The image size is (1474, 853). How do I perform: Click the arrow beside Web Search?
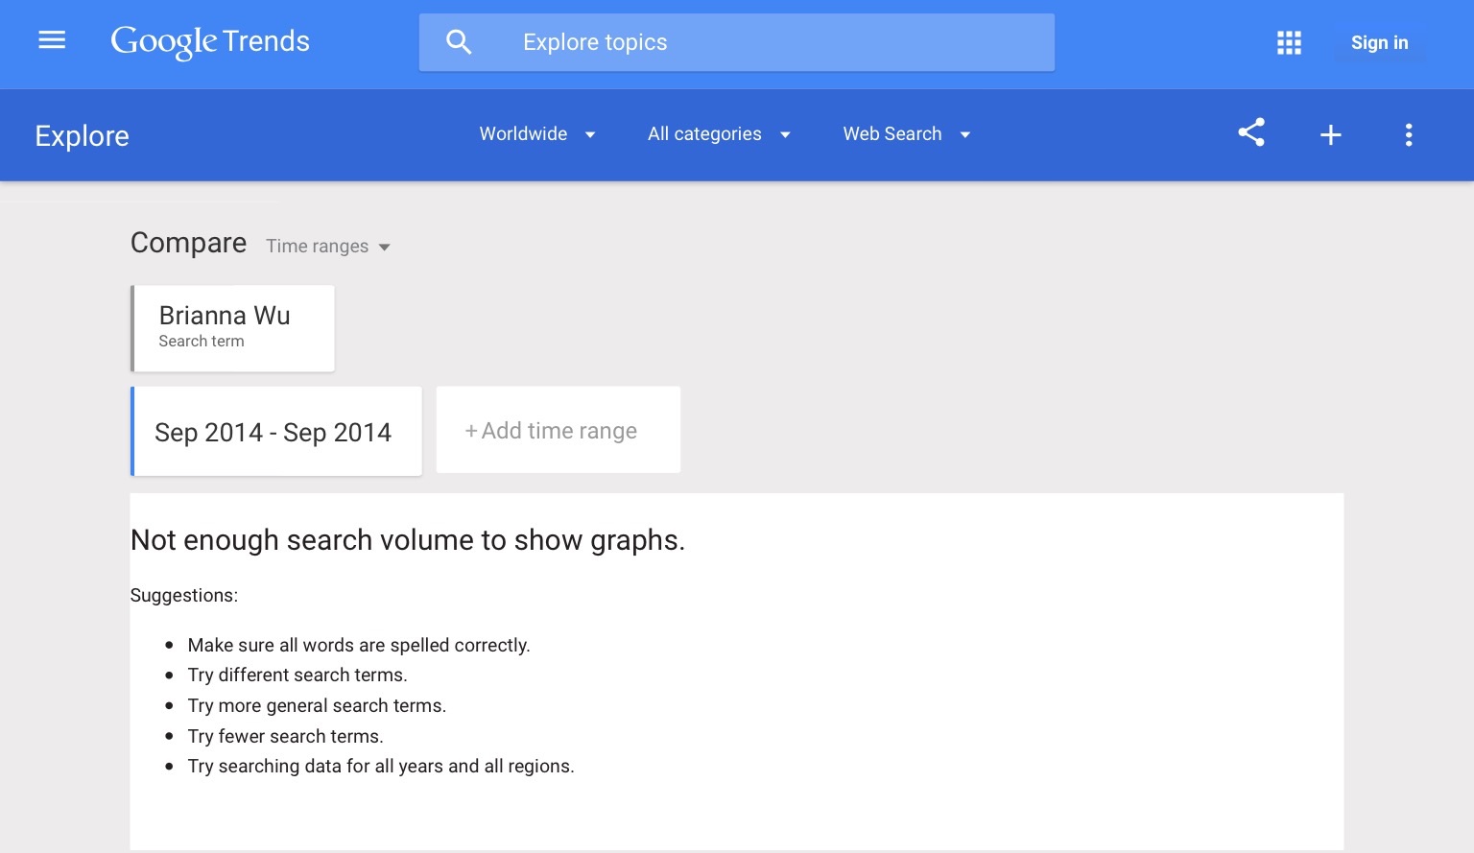pos(965,135)
